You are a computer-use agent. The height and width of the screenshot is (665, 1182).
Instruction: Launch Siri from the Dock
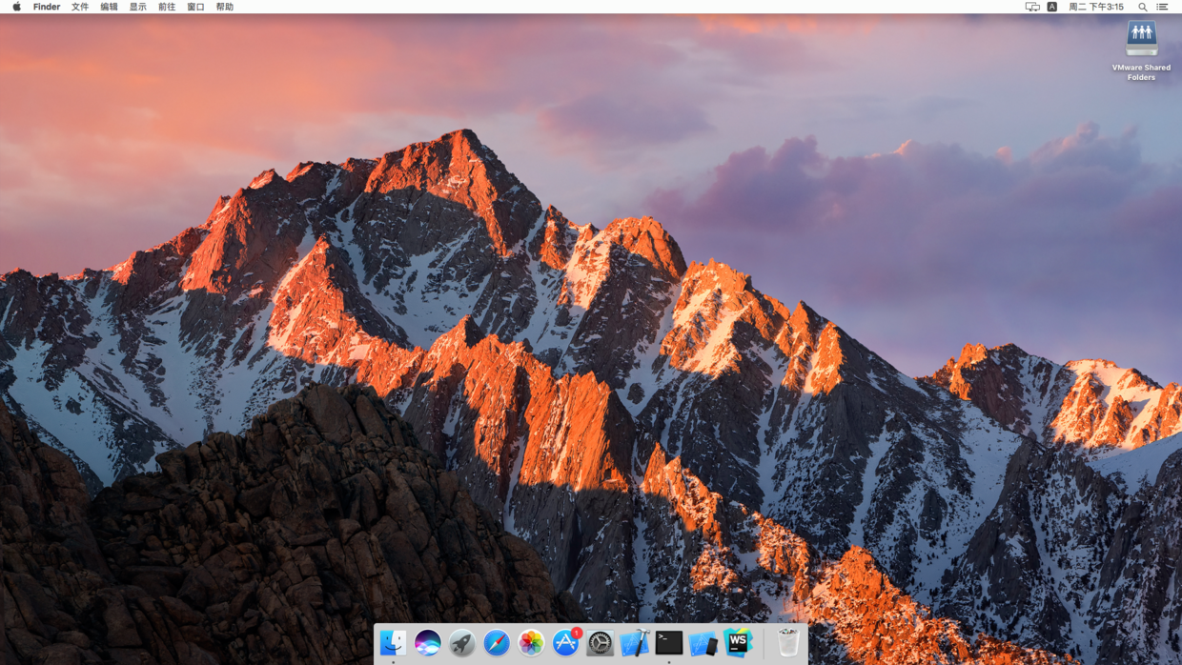coord(427,643)
